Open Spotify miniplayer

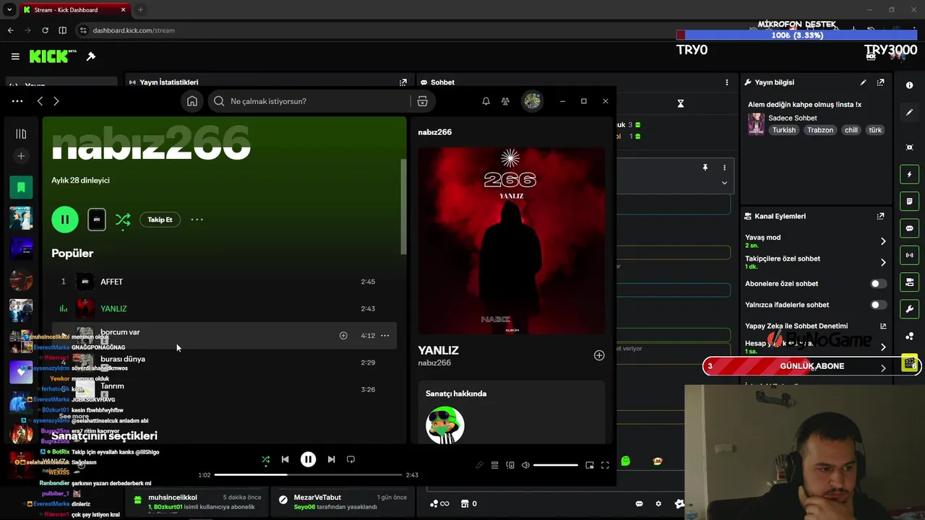pos(590,465)
